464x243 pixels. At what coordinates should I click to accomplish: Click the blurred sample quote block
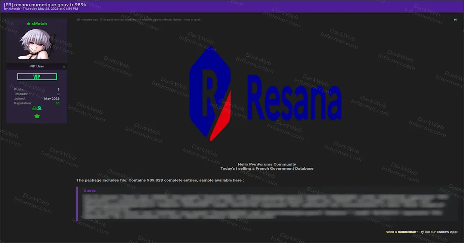[266, 206]
